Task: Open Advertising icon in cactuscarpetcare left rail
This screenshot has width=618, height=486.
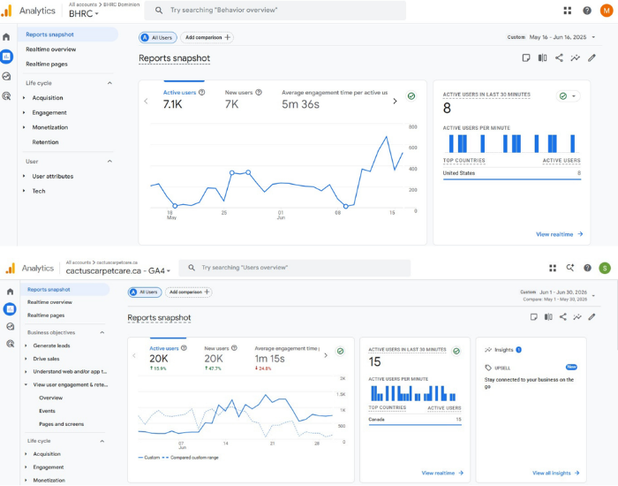Action: point(11,344)
